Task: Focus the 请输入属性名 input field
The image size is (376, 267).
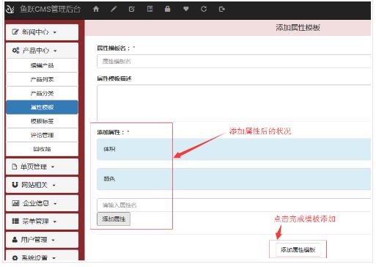Action: pyautogui.click(x=234, y=205)
